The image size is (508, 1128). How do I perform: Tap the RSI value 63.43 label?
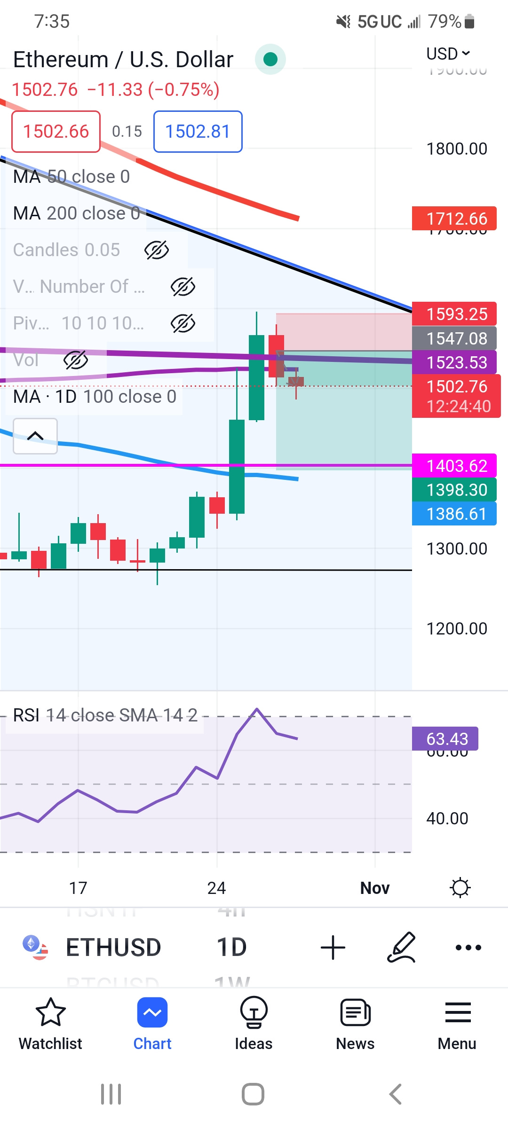445,739
